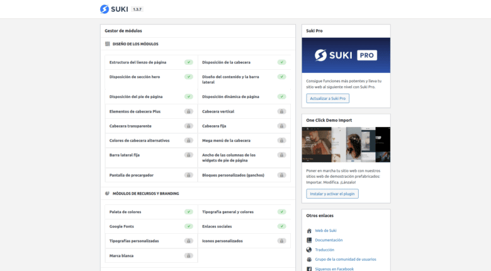Click lock icon for Colores de cabecera alternativos

(188, 140)
